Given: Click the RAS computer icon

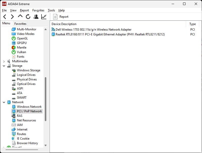Looking at the screenshot, I should tap(14, 116).
